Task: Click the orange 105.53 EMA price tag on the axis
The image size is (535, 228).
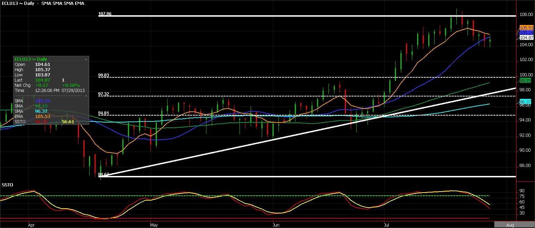Action: click(x=526, y=27)
